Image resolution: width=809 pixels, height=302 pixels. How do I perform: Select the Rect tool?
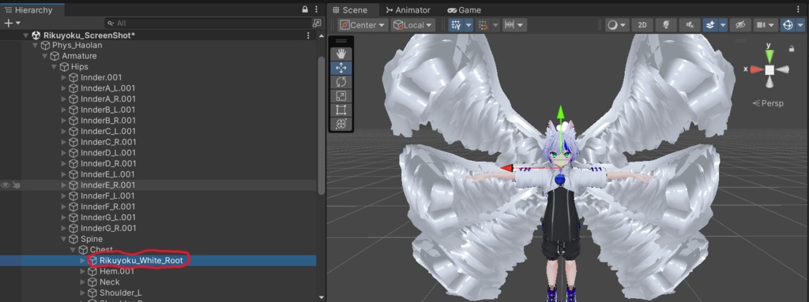[341, 110]
